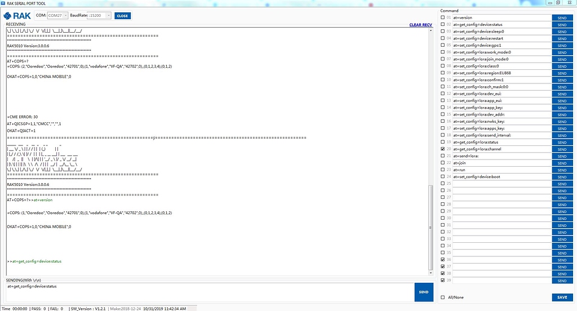Click the RAK logo icon
577x311 pixels.
17,16
